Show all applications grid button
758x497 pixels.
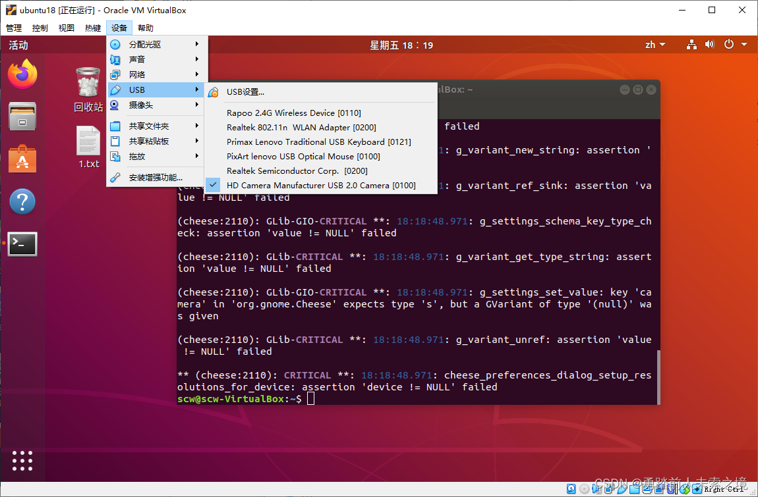click(x=22, y=461)
